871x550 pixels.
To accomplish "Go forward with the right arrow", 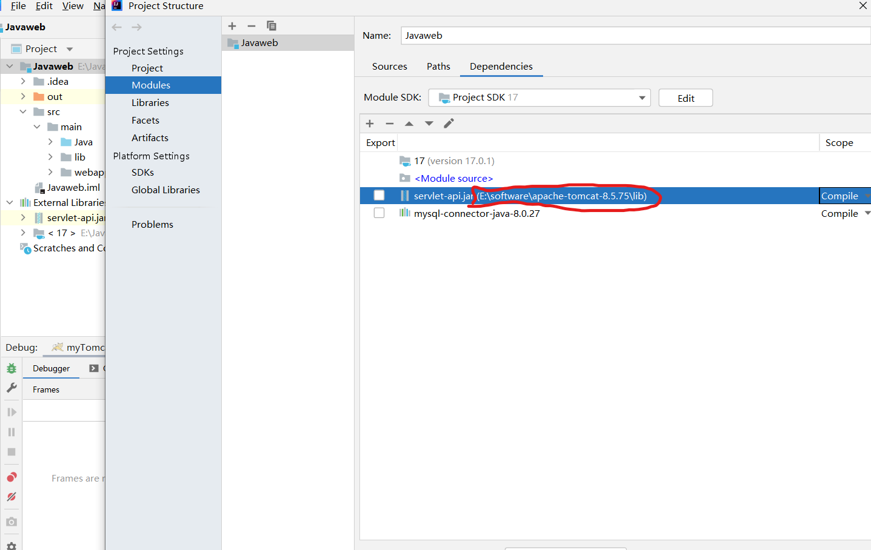I will 137,27.
